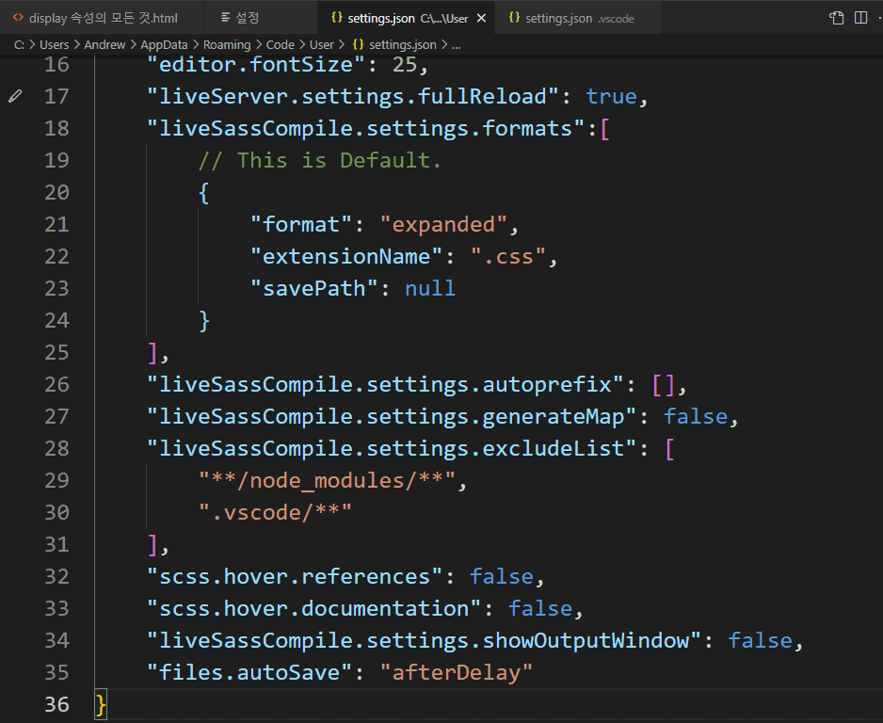Click the false value on line 33
883x723 pixels.
coord(540,609)
